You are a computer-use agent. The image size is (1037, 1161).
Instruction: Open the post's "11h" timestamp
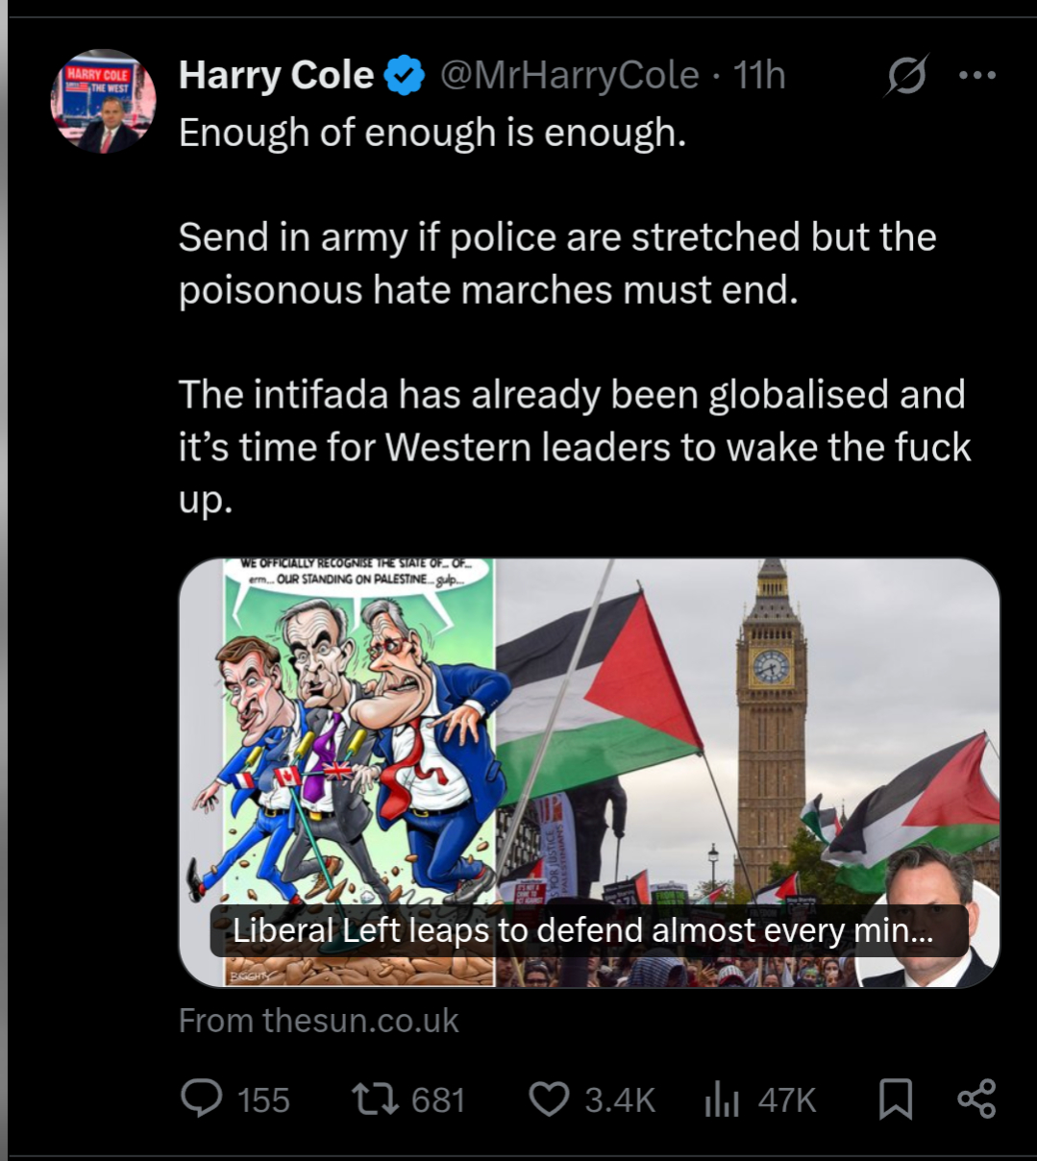pyautogui.click(x=759, y=75)
